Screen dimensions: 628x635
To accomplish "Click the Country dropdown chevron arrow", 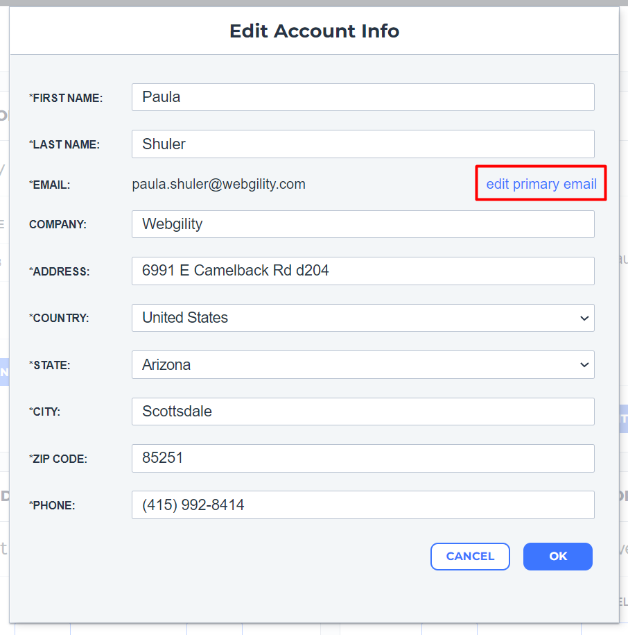I will 584,319.
